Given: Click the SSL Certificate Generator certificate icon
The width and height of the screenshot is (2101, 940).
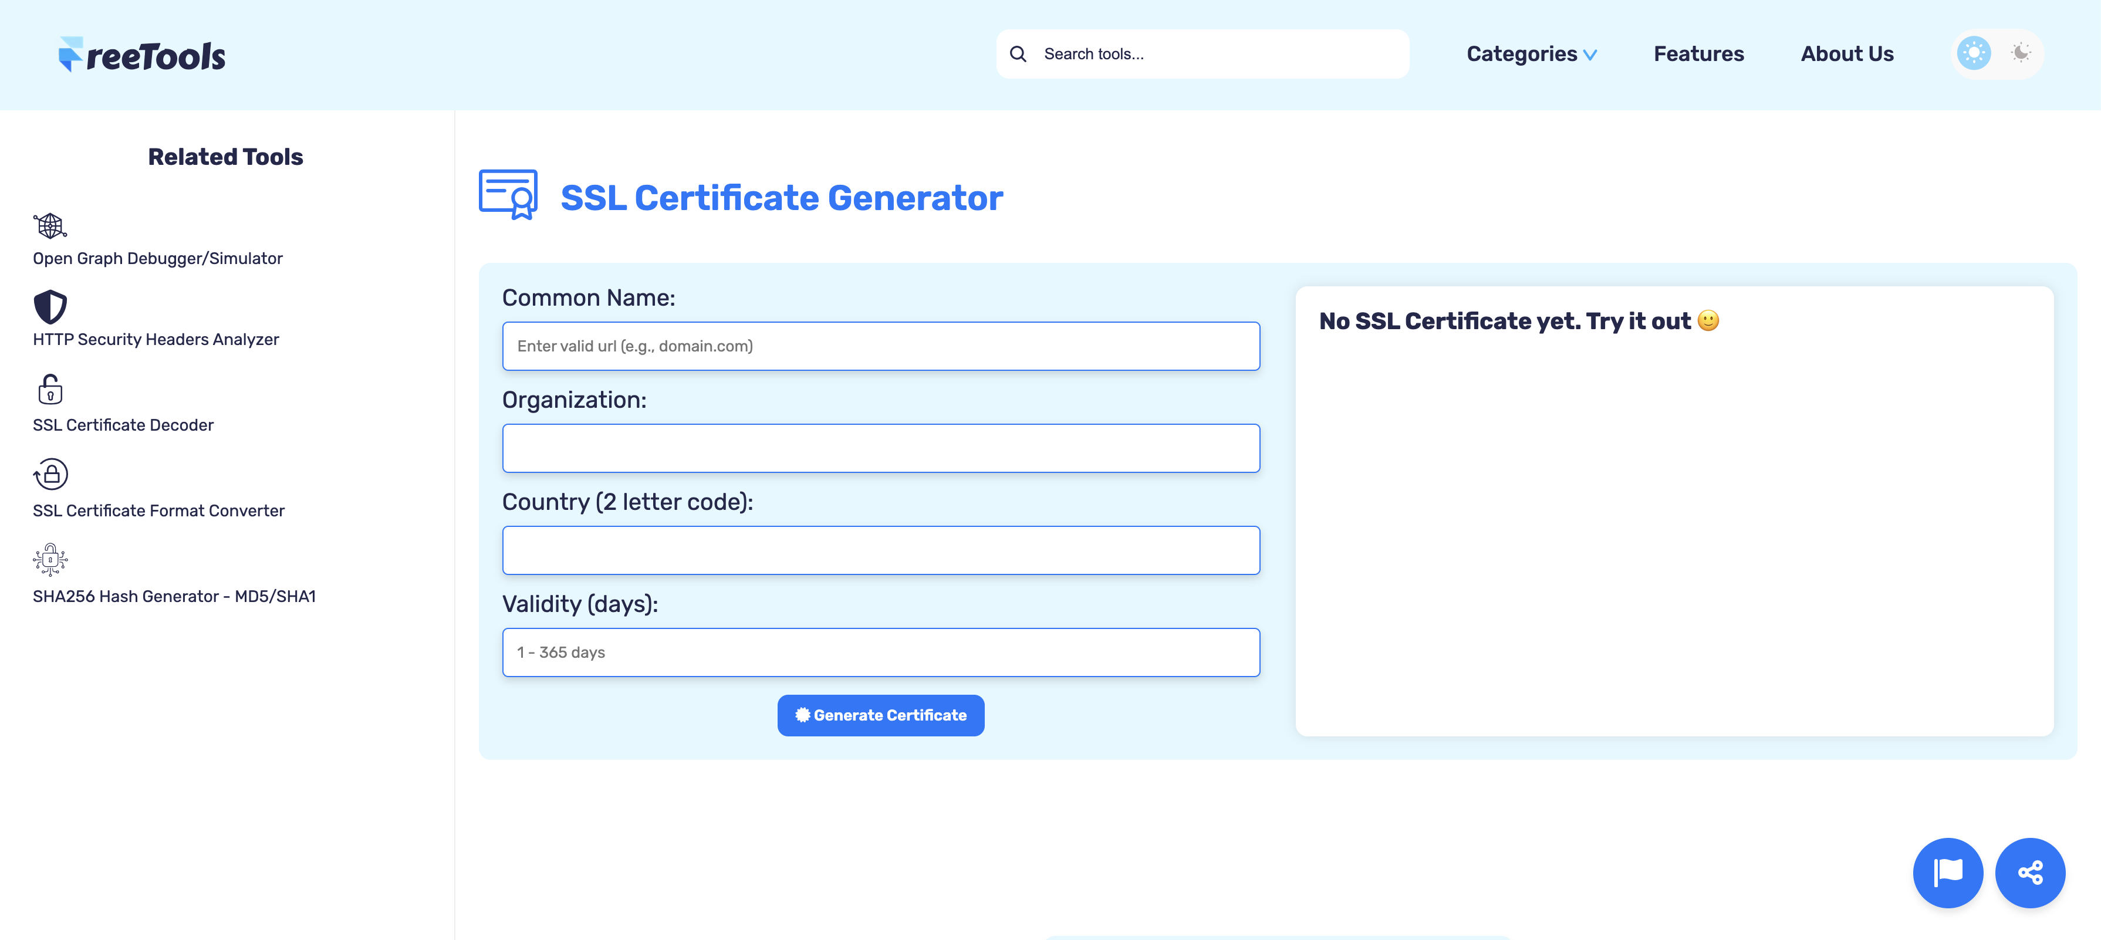Looking at the screenshot, I should [x=507, y=195].
